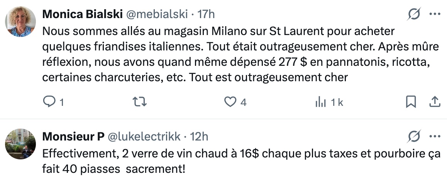Open Grok icon on Monica's tweet

point(414,14)
